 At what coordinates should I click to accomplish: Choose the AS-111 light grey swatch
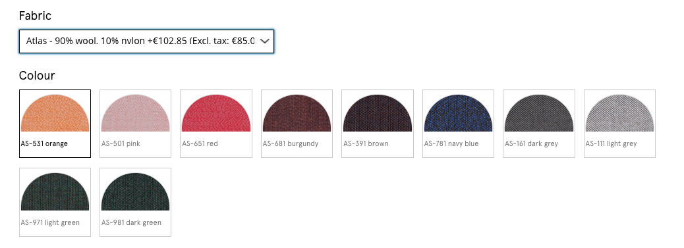pyautogui.click(x=619, y=124)
